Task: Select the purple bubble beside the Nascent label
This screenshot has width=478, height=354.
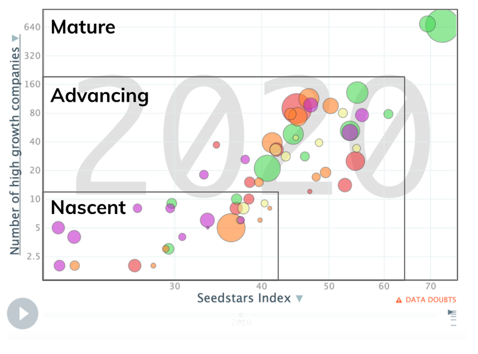Action: [x=137, y=208]
